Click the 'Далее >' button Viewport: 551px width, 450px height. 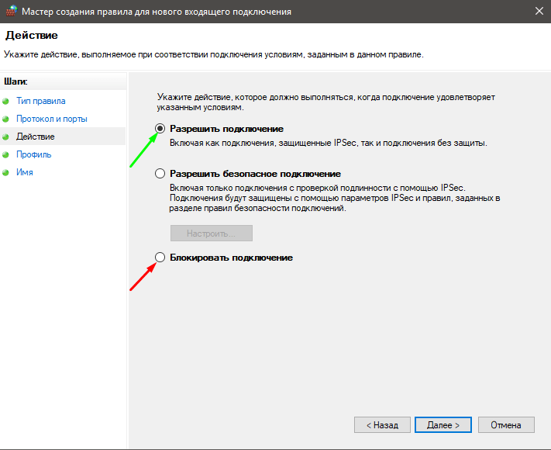pyautogui.click(x=443, y=425)
